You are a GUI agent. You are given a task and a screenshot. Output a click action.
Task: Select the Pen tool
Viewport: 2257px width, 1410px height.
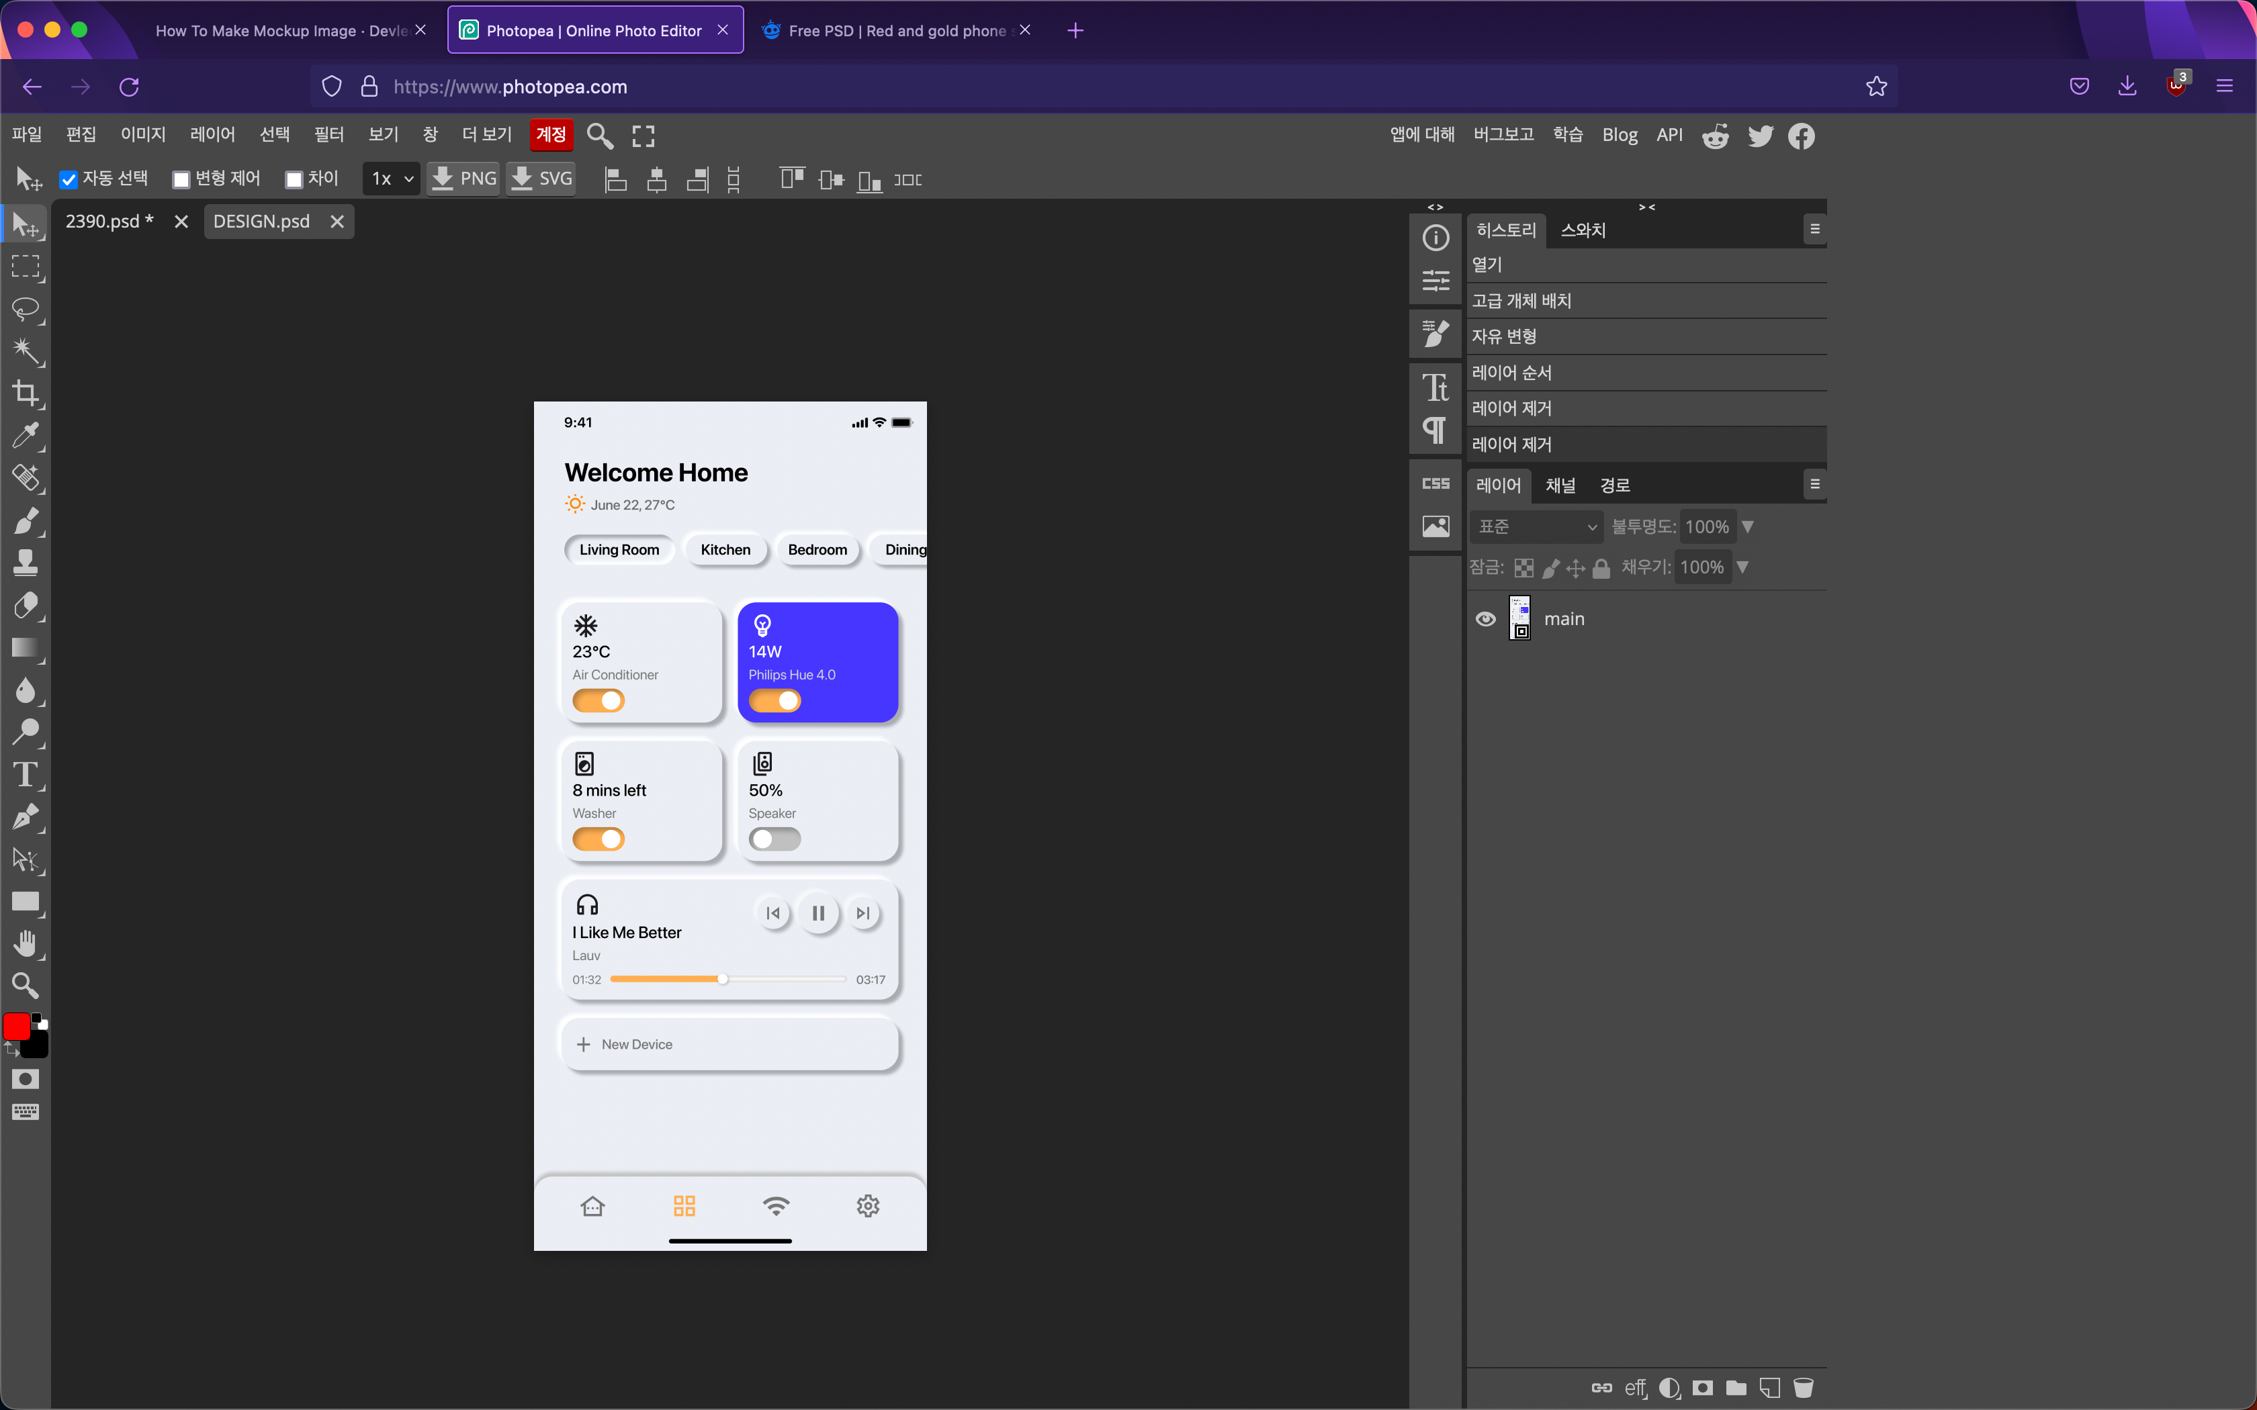click(x=25, y=817)
